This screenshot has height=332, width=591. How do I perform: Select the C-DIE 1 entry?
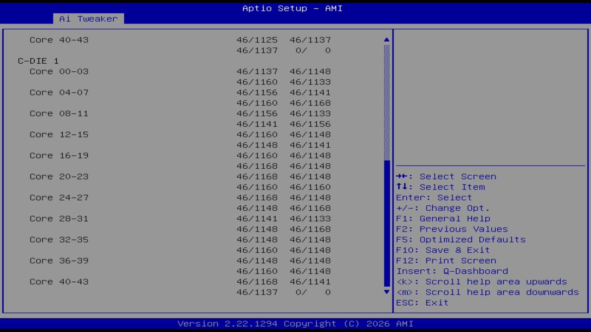click(x=38, y=61)
